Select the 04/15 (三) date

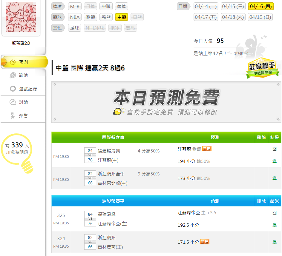click(233, 6)
